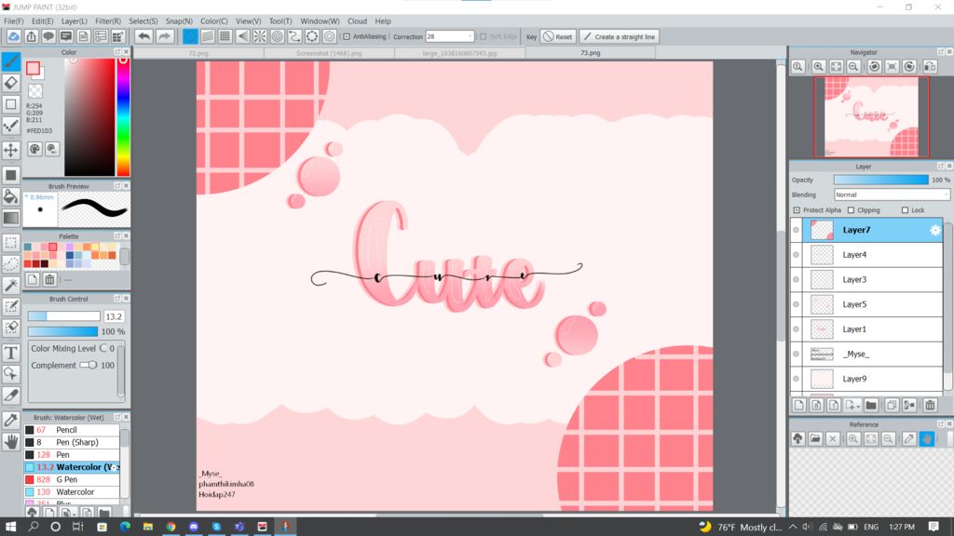
Task: Zoom out using the Navigator
Action: [853, 67]
